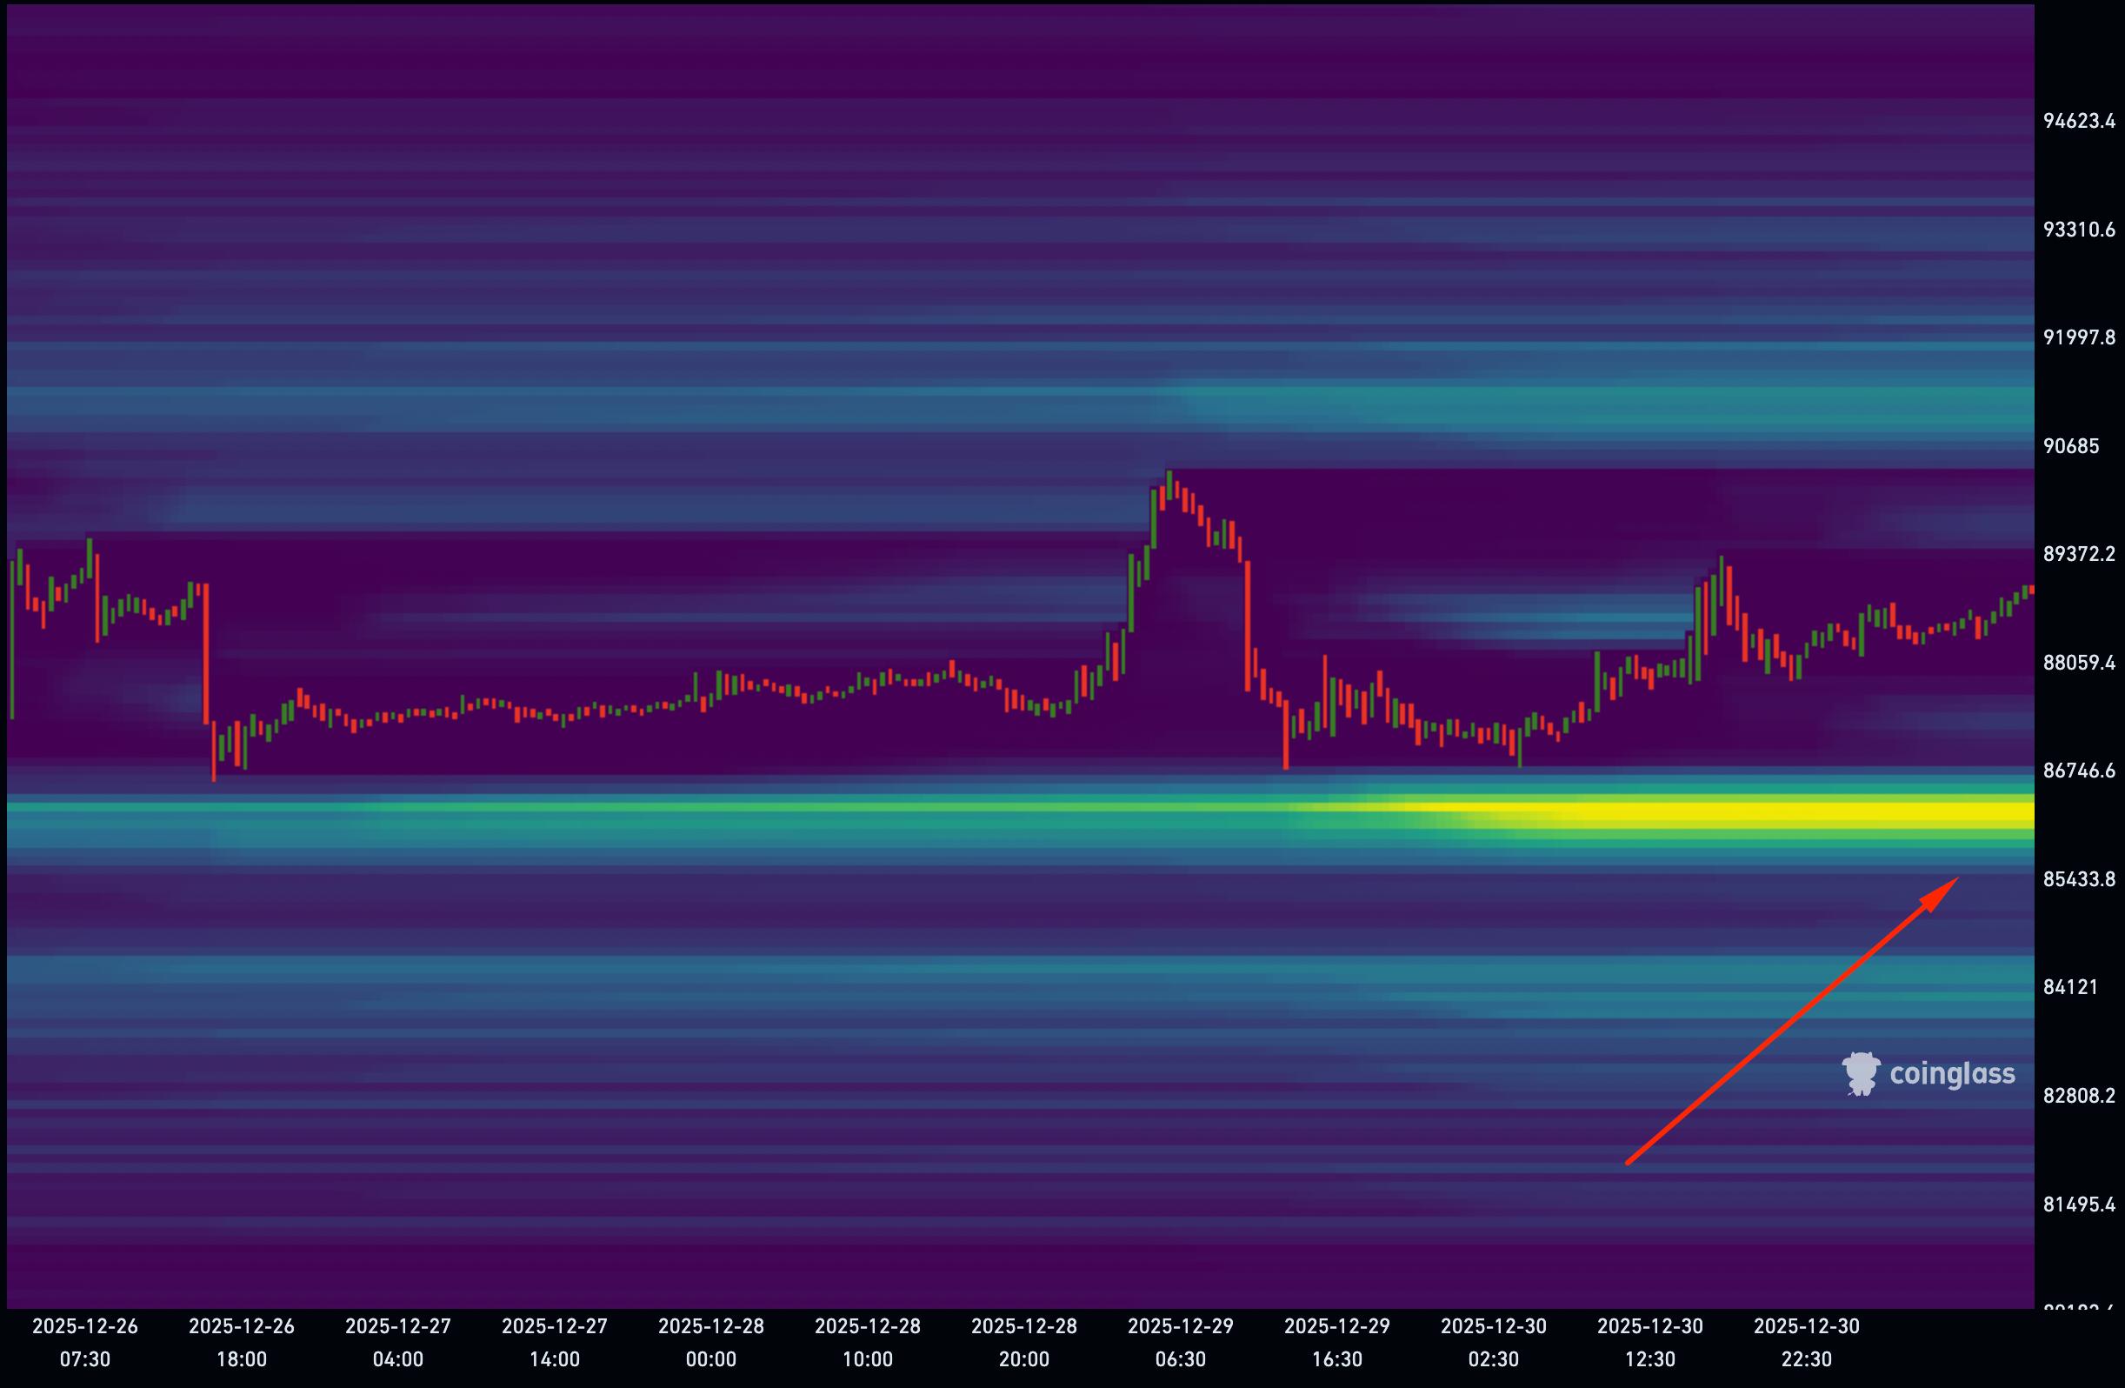Click the 81495.4 price label
Screen dimensions: 2125x1388
[2079, 1204]
